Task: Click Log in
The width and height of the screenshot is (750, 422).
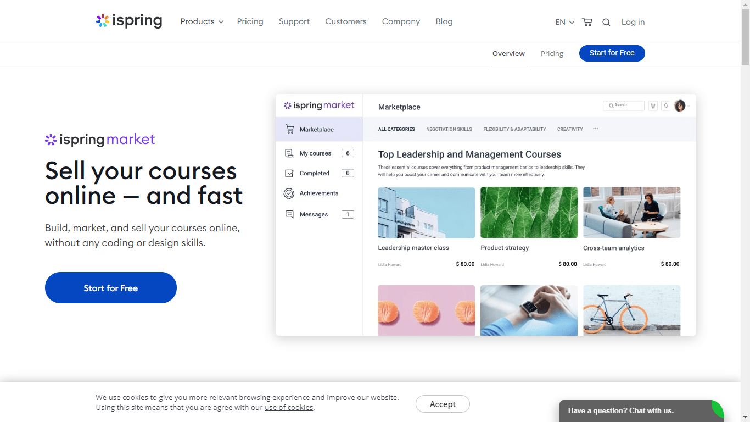Action: pyautogui.click(x=633, y=22)
